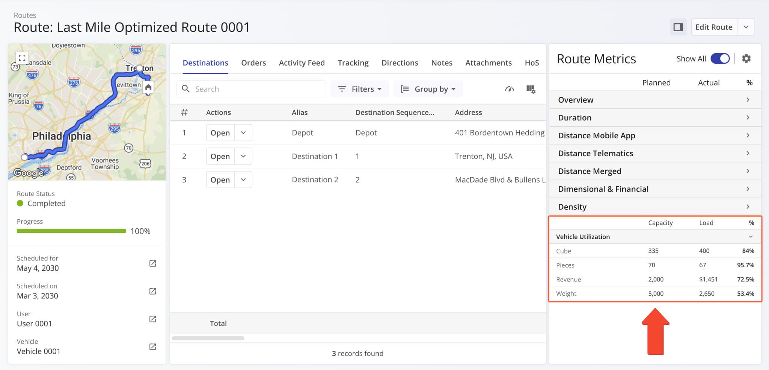Open external link for Scheduled for date

pyautogui.click(x=152, y=264)
